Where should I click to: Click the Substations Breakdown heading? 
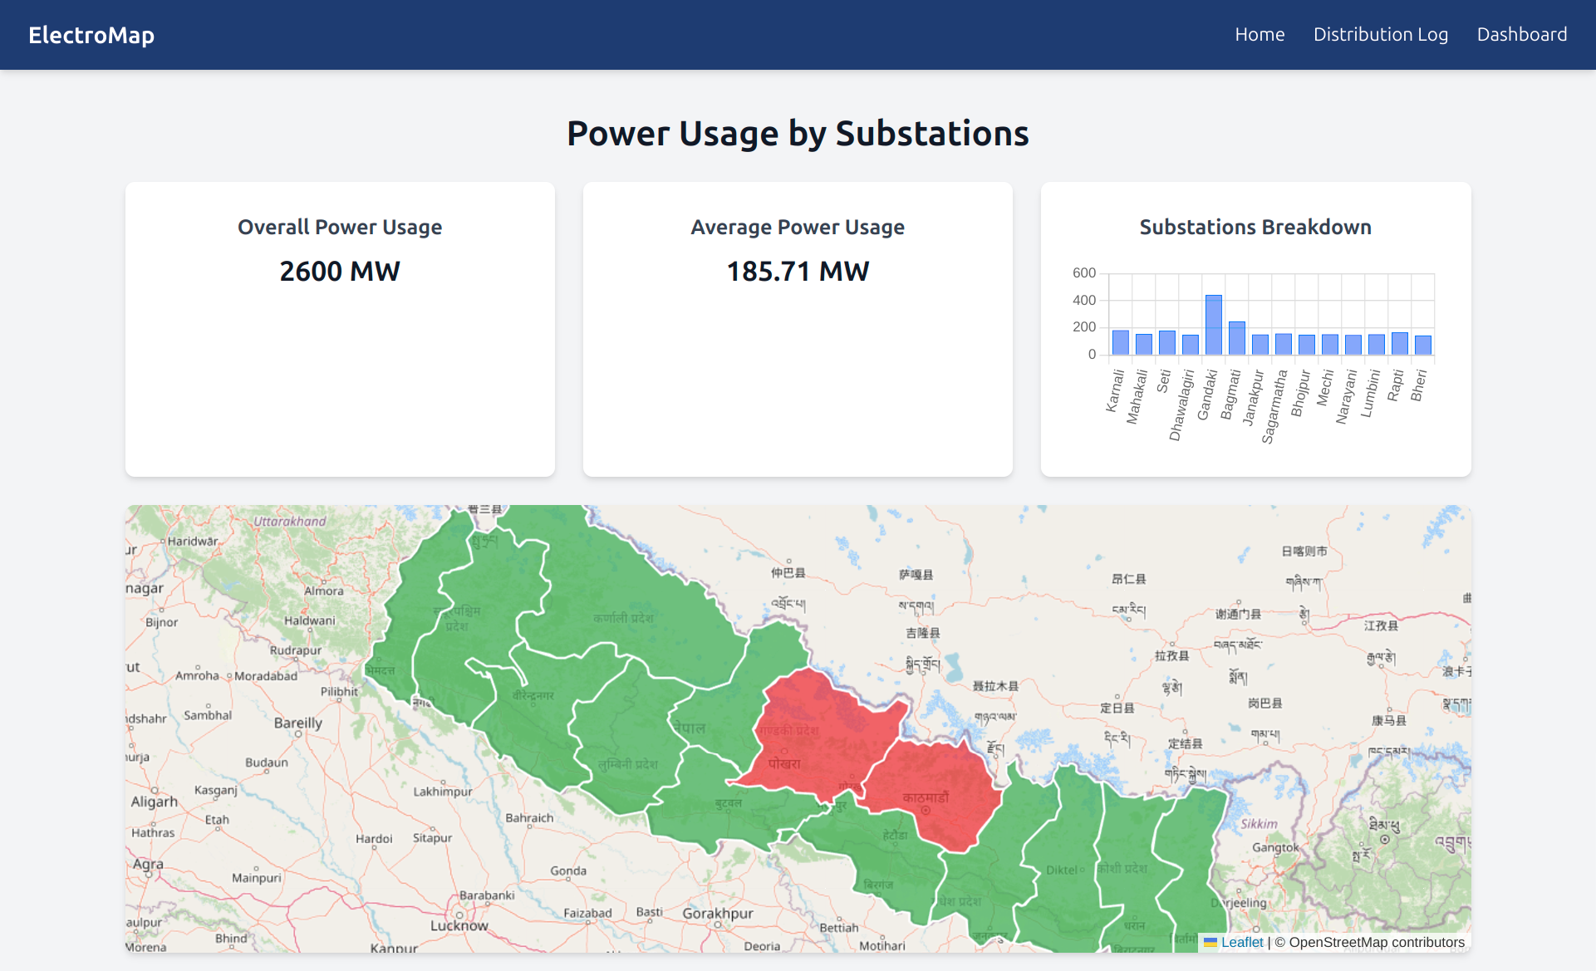click(x=1255, y=227)
